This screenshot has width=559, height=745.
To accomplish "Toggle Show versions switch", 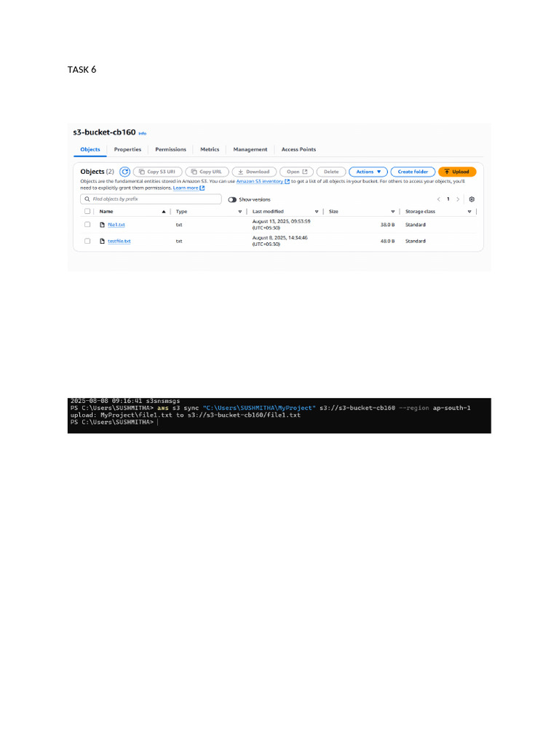I will click(x=232, y=199).
